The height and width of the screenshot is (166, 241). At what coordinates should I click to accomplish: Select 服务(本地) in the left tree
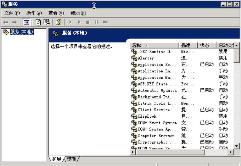[22, 32]
